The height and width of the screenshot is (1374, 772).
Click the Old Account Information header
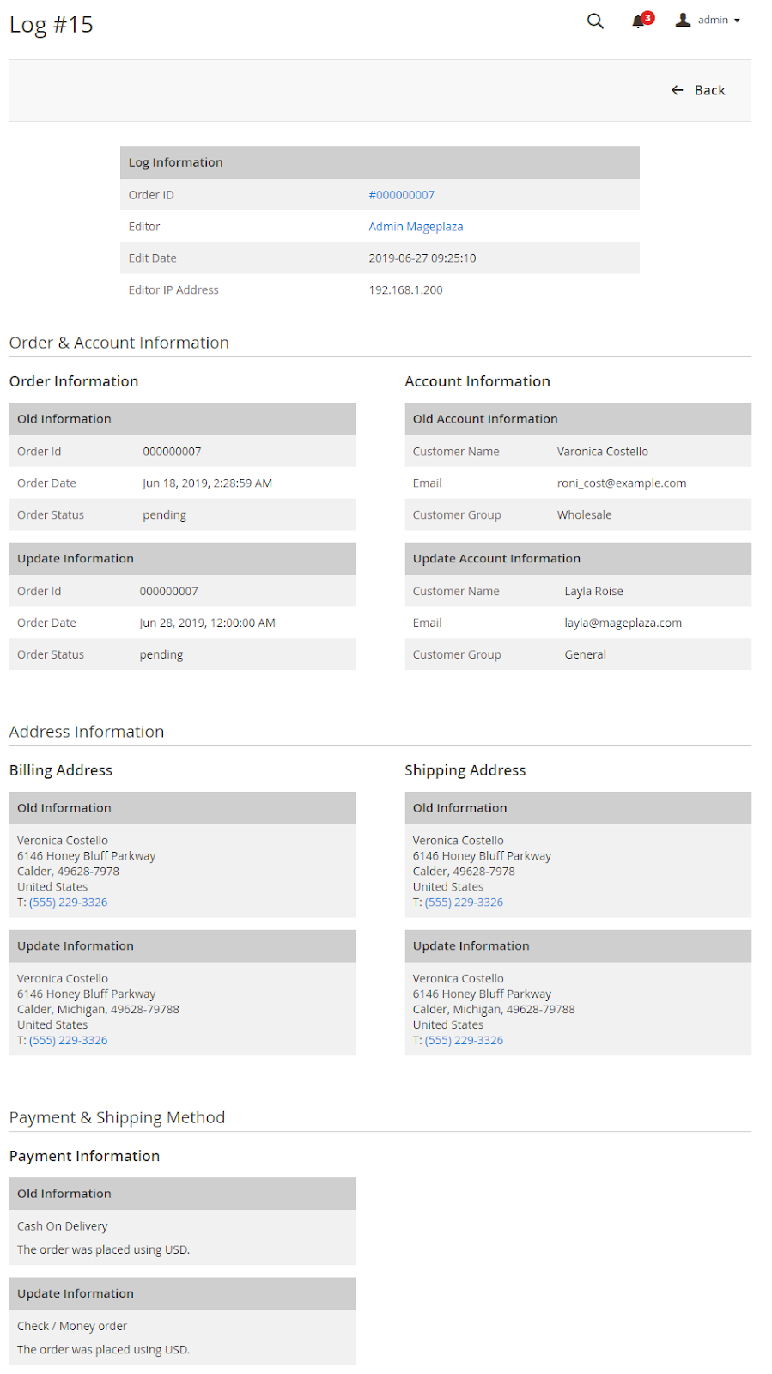click(485, 419)
